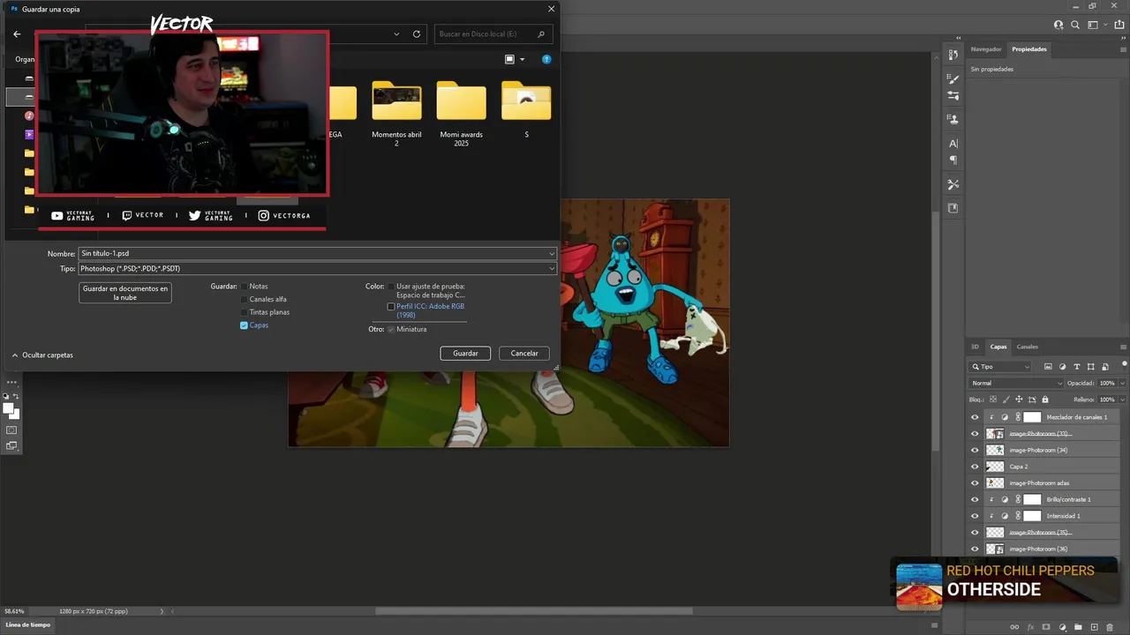Open the Opacidad percentage dropdown arrow
The width and height of the screenshot is (1130, 635).
point(1122,384)
